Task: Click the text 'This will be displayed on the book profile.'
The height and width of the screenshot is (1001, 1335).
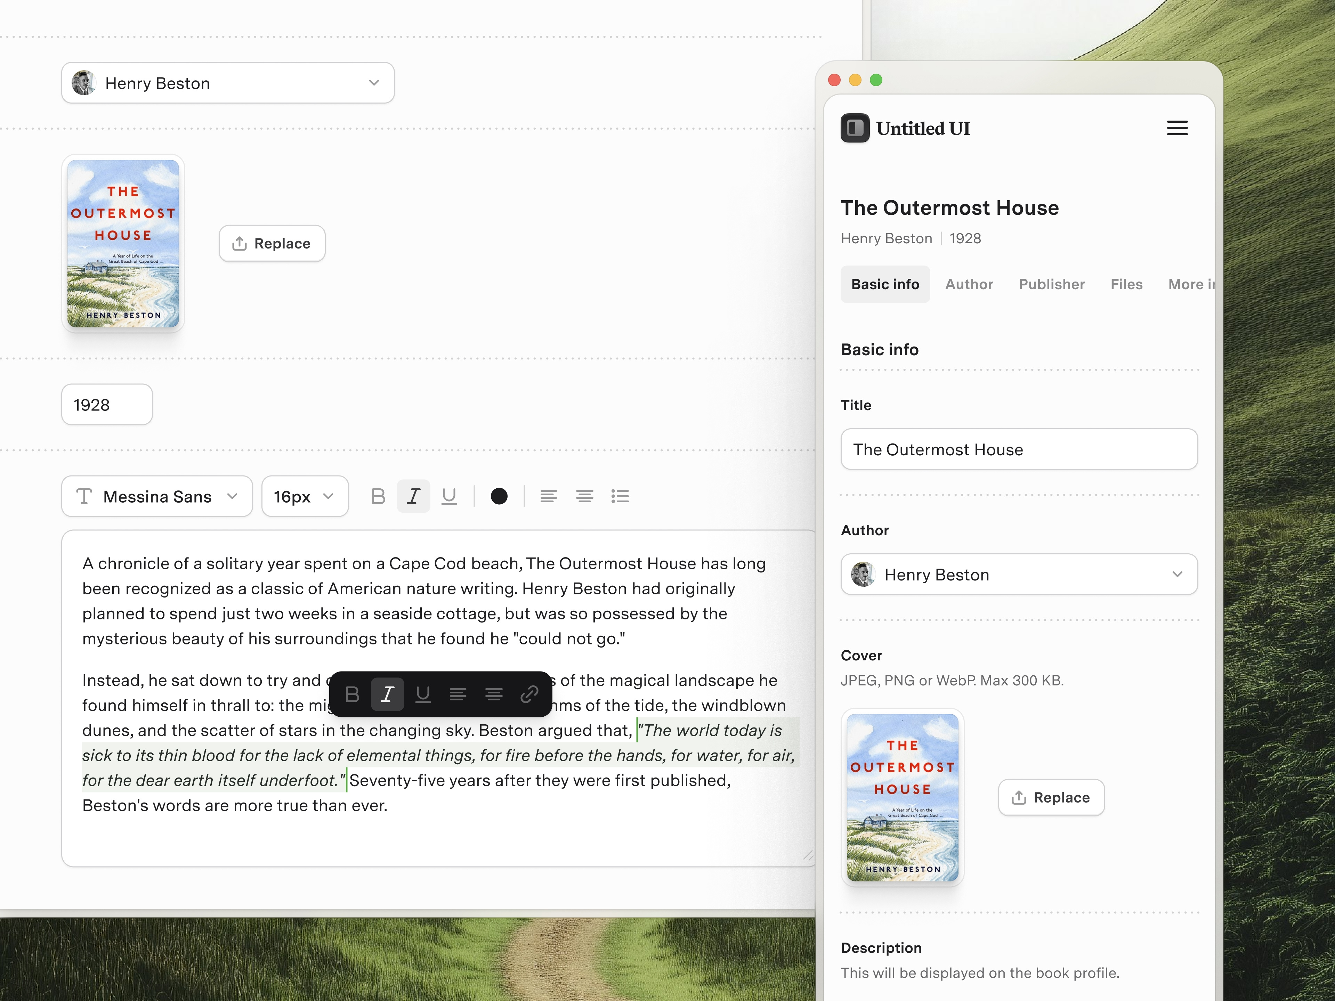Action: tap(980, 973)
